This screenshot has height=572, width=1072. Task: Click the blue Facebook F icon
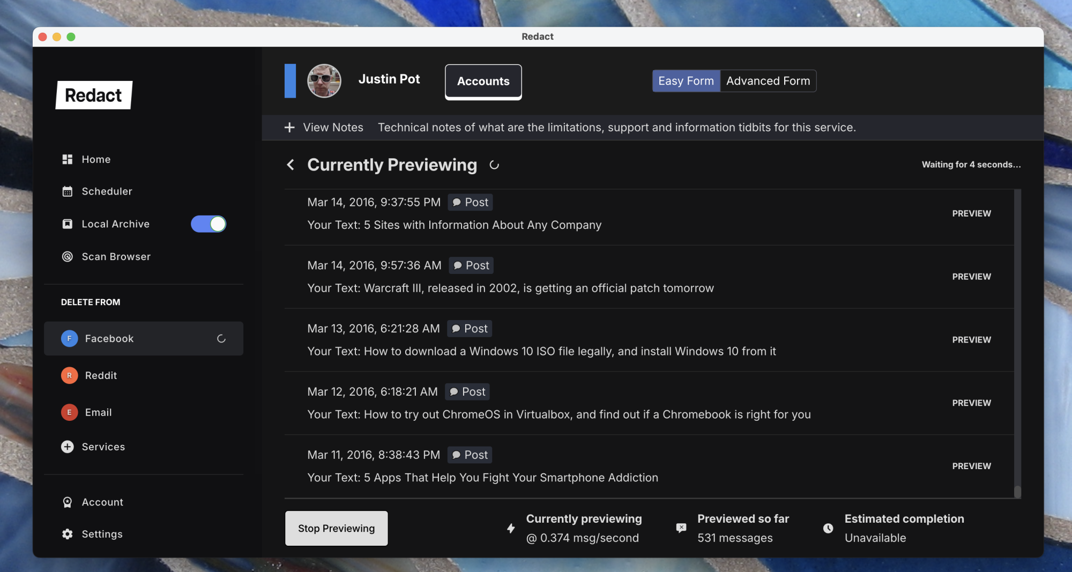pos(69,338)
